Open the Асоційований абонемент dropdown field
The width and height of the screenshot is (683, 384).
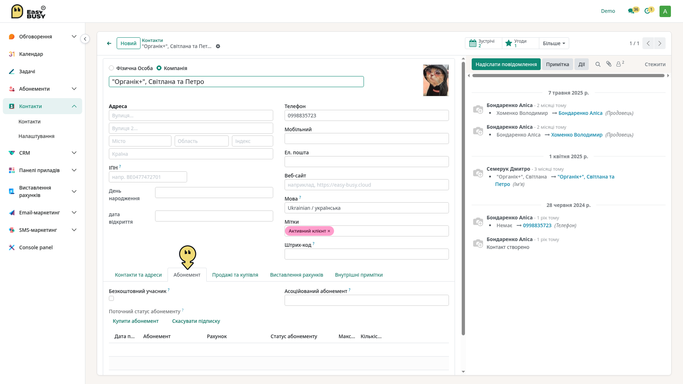pos(366,300)
